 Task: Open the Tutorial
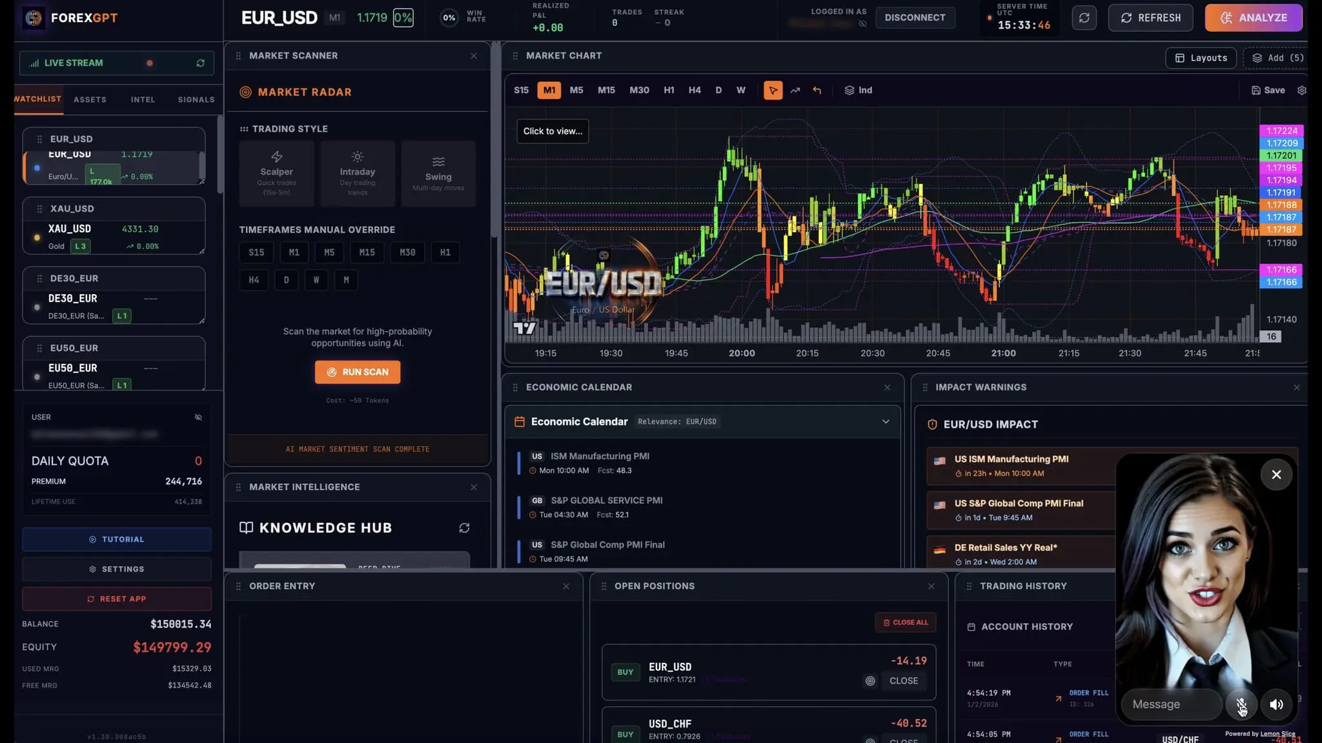click(x=117, y=540)
